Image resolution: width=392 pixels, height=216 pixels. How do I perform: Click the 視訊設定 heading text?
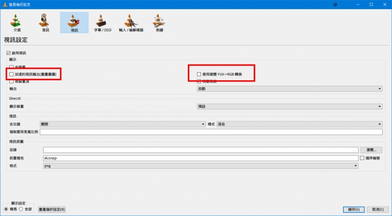click(16, 40)
